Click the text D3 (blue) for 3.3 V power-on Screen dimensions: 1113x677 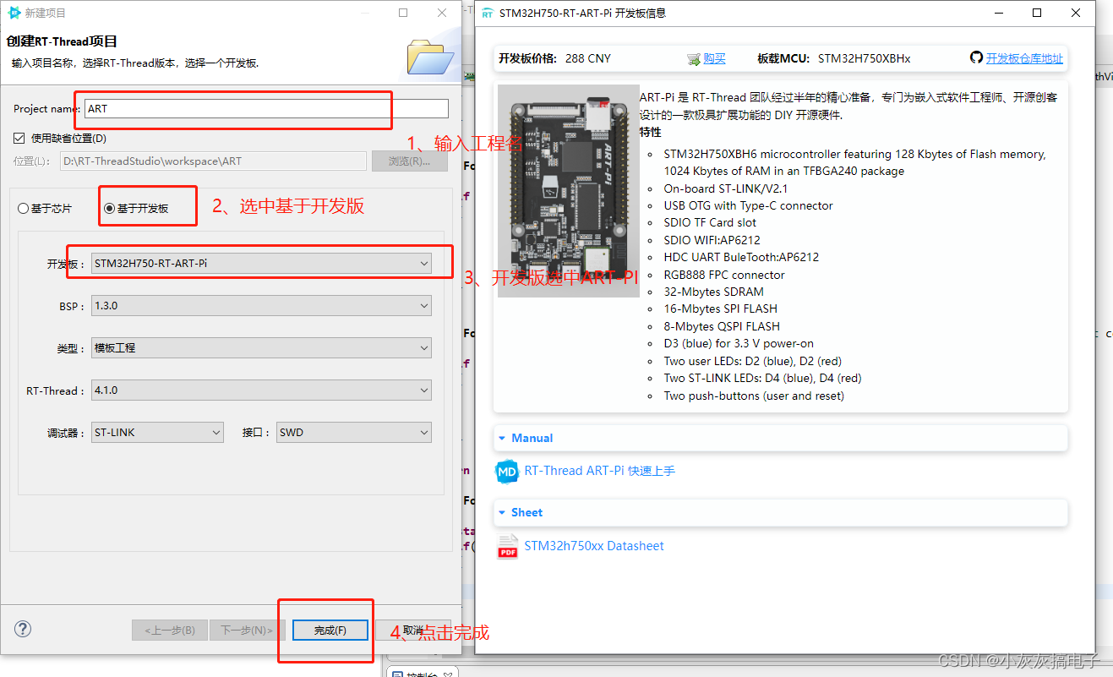[739, 344]
